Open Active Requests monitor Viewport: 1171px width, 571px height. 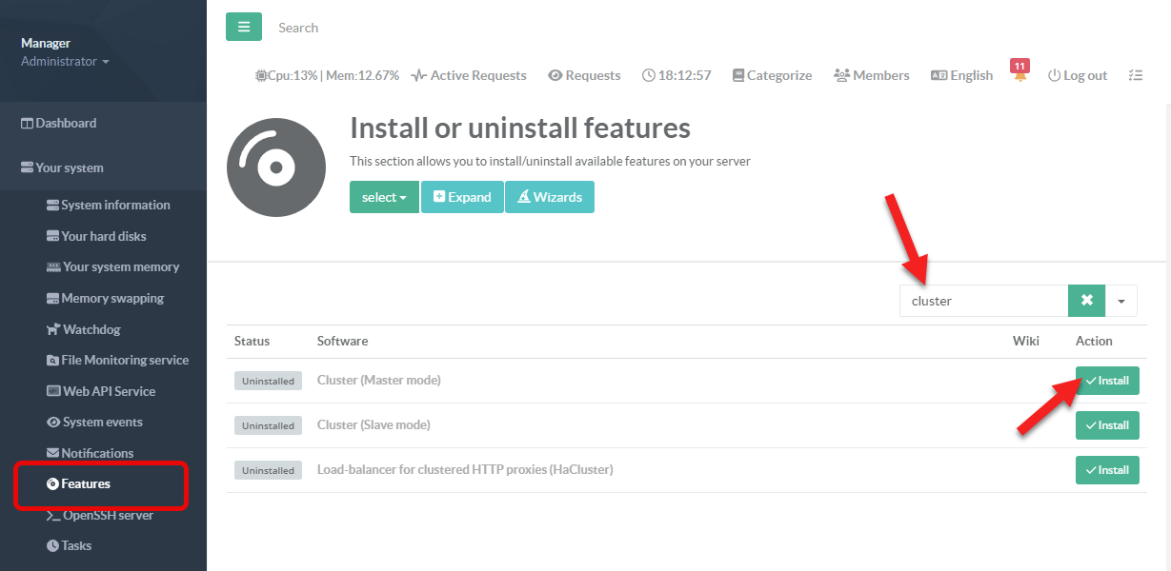coord(469,75)
